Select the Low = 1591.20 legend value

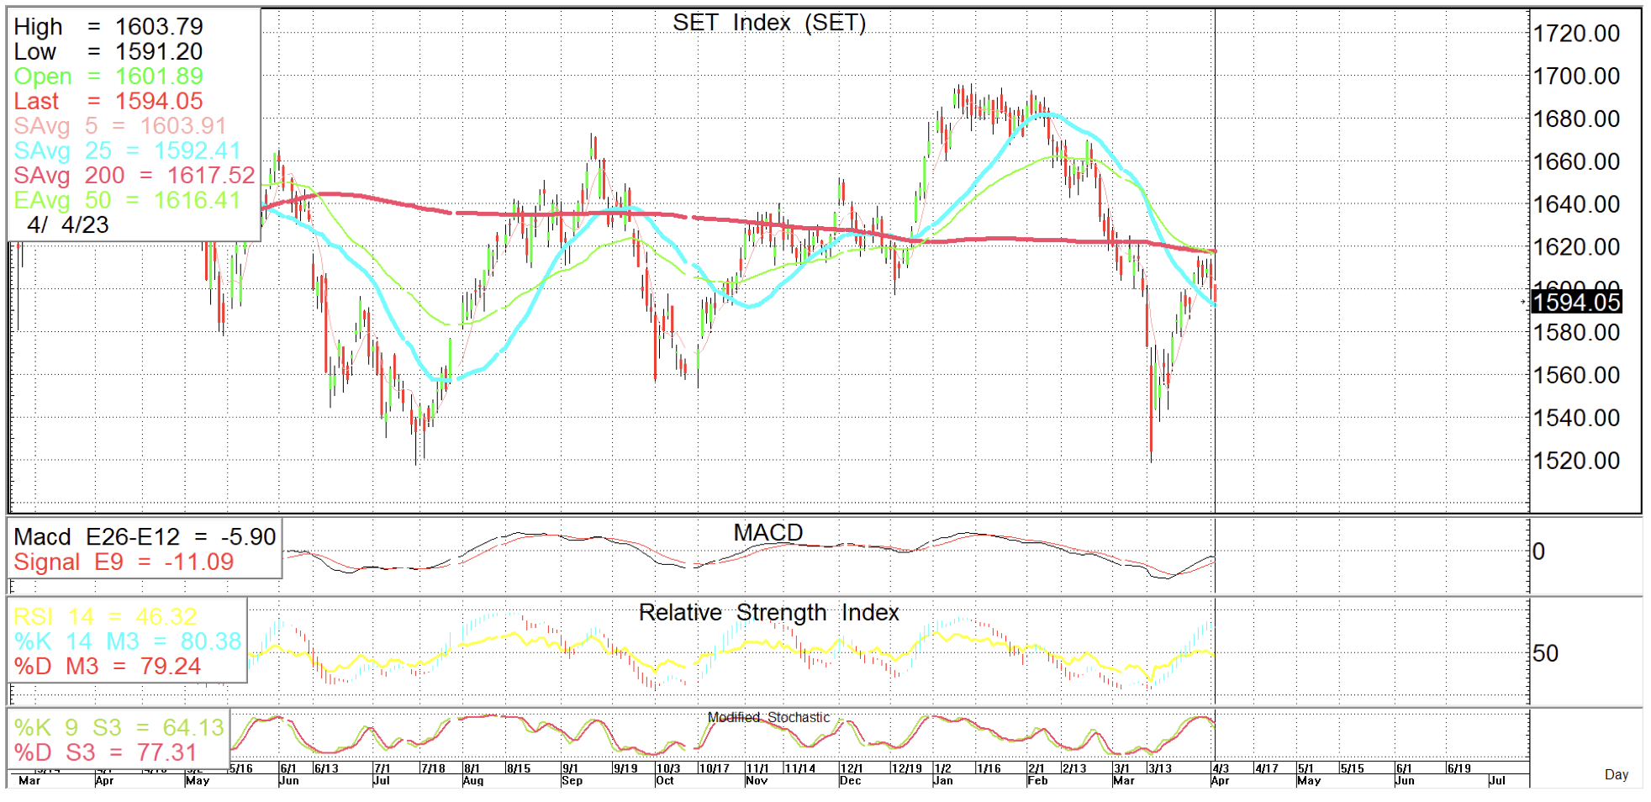click(108, 52)
